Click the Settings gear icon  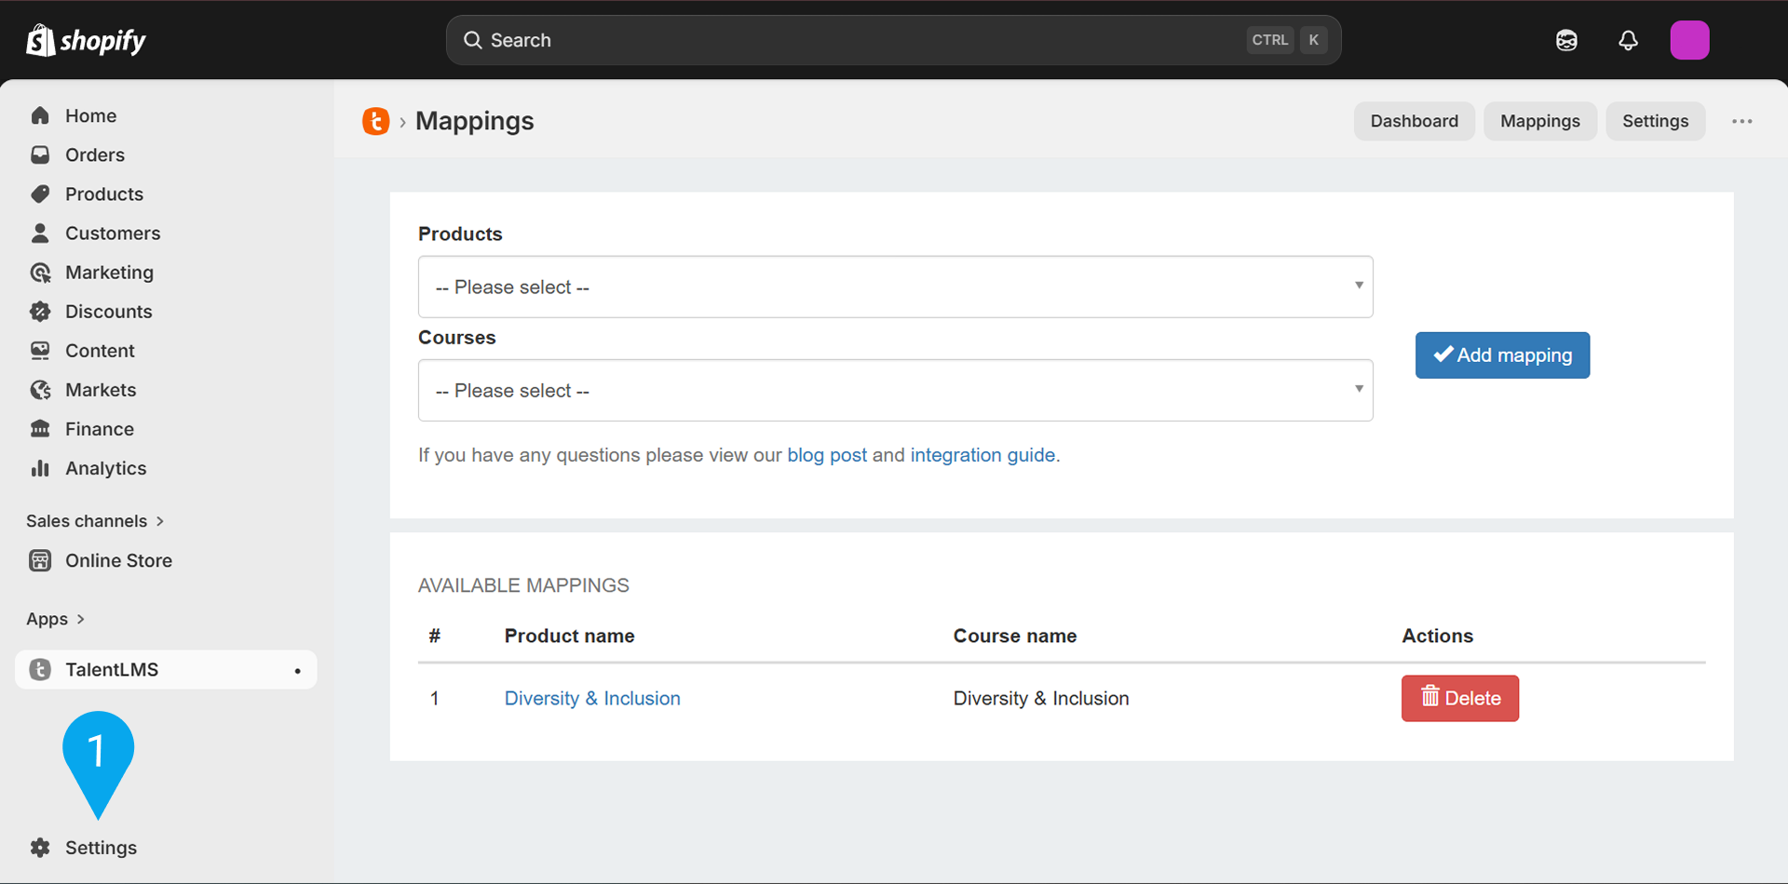[x=40, y=847]
